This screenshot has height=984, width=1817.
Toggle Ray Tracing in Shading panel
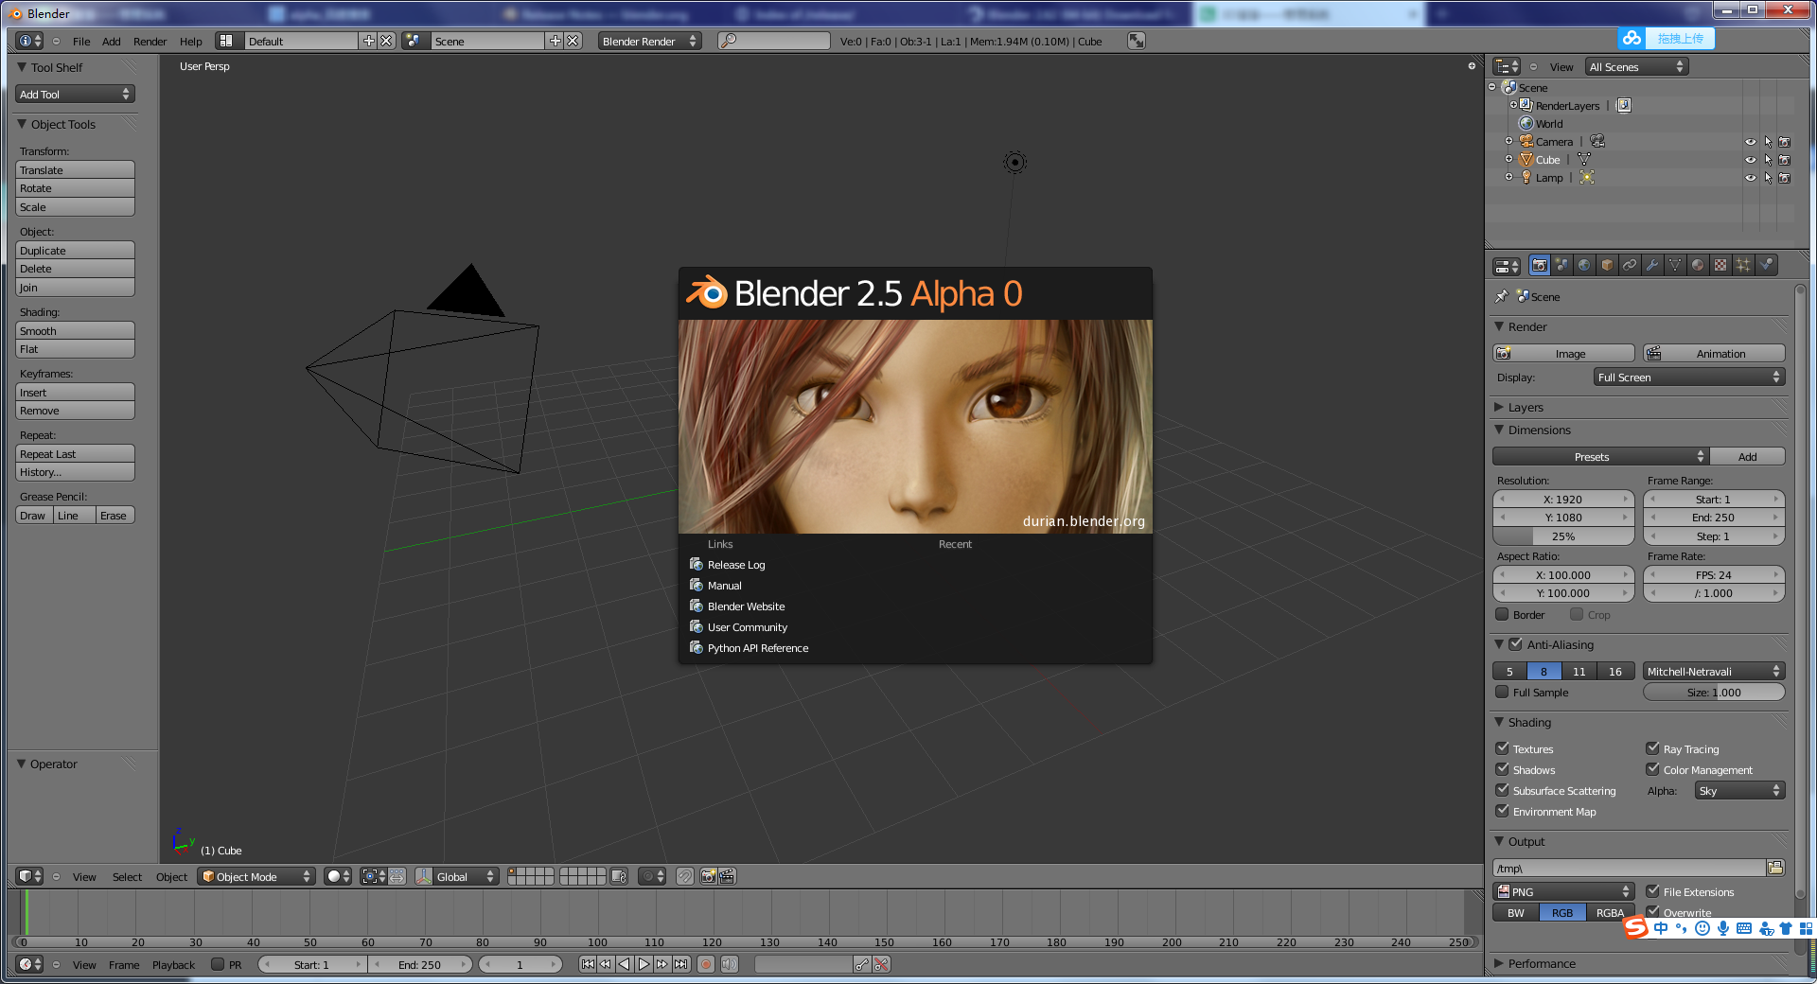click(x=1654, y=748)
